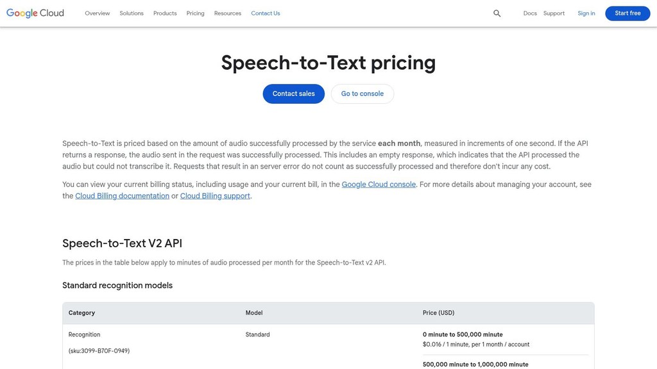Click the Standard model cell
Viewport: 657px width, 369px height.
coord(257,334)
